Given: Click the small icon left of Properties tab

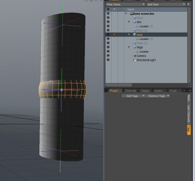Looking at the screenshot, I should coord(106,90).
